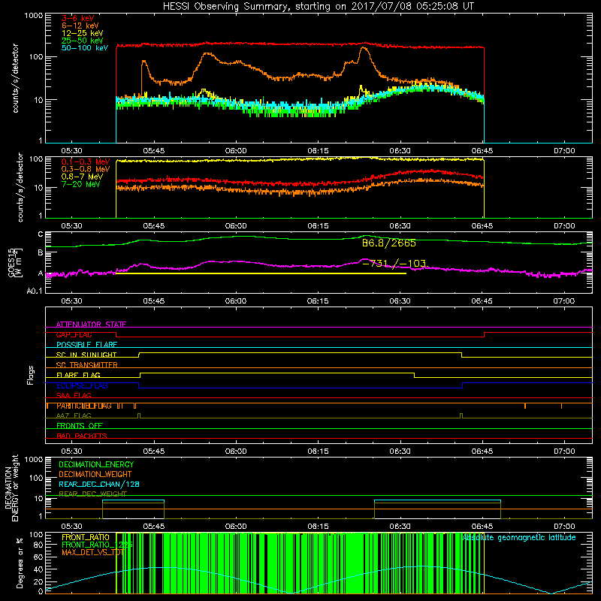The height and width of the screenshot is (601, 601).
Task: Select the 6-12 keV legend label
Action: coord(80,26)
